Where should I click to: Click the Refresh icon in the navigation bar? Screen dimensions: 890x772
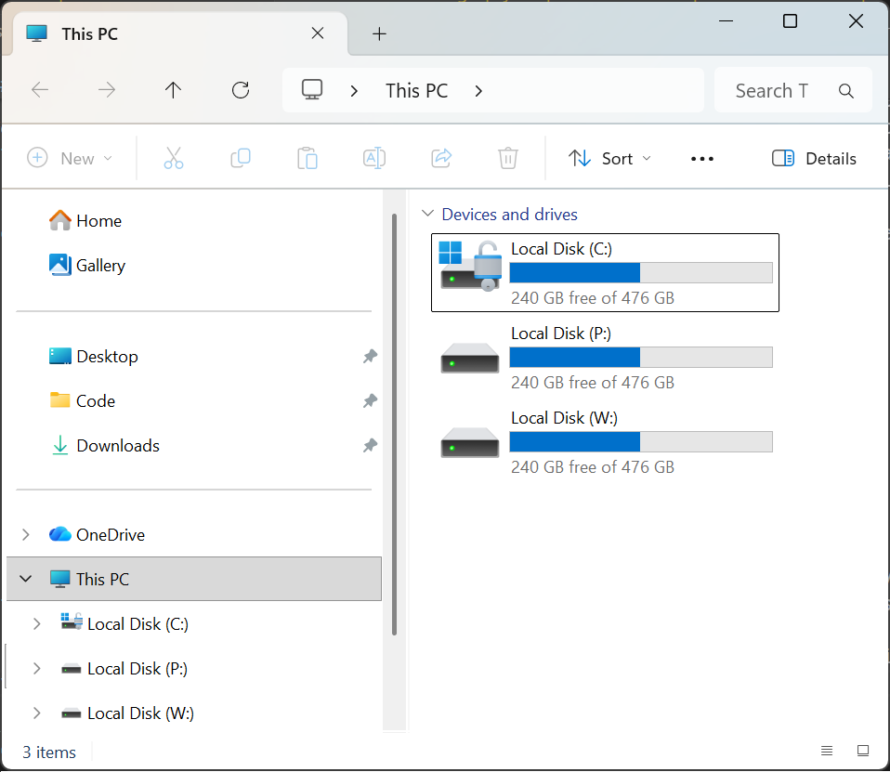pyautogui.click(x=240, y=90)
